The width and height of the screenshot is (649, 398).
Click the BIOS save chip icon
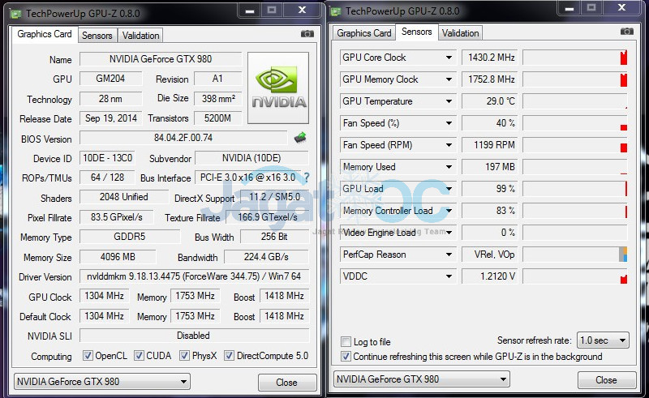click(x=300, y=138)
